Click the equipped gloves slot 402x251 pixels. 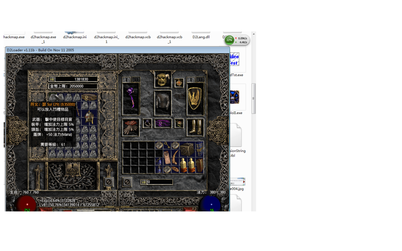click(131, 127)
